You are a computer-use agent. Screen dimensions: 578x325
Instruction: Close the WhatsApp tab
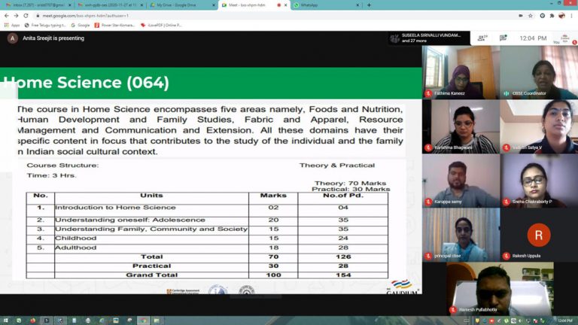(x=357, y=5)
